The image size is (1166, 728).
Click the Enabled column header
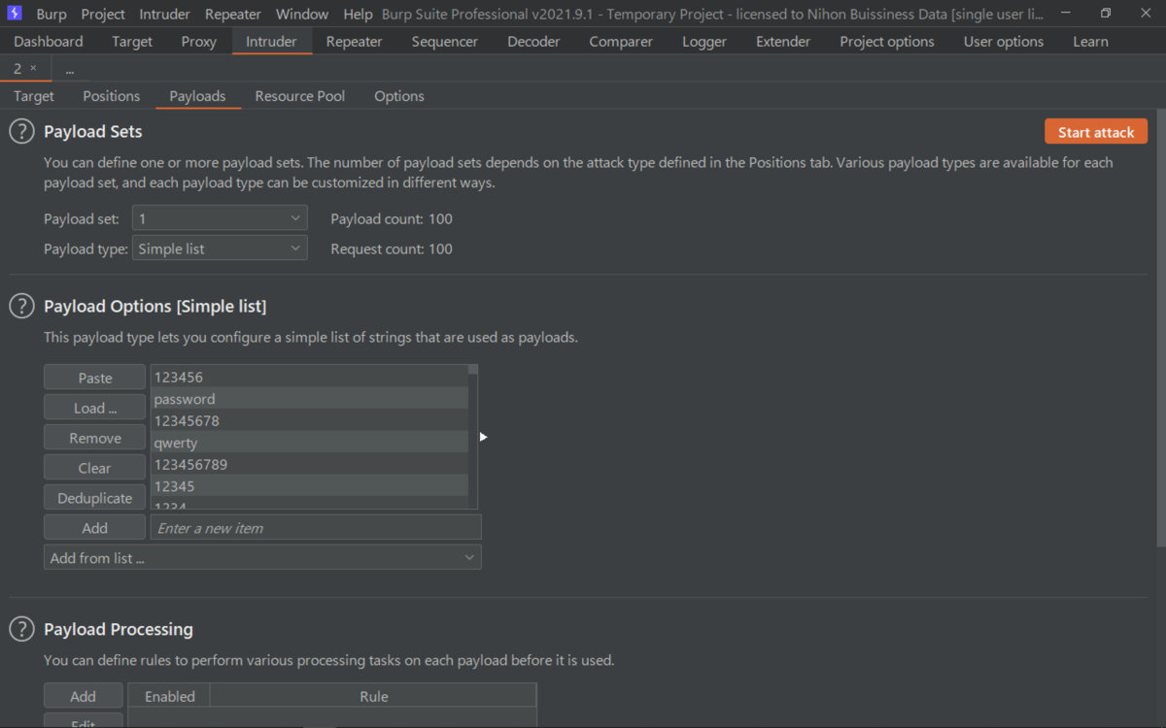170,696
